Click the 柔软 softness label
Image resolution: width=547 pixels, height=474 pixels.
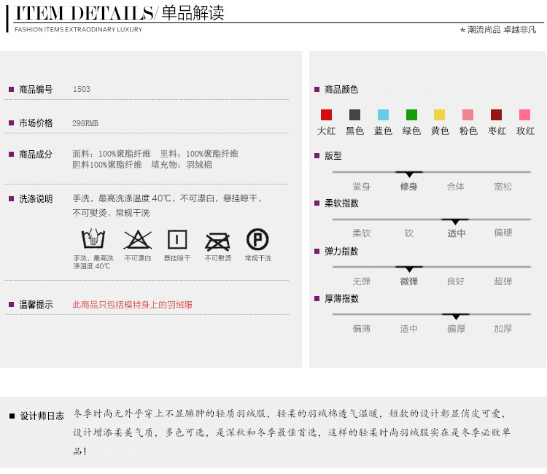[x=362, y=233]
